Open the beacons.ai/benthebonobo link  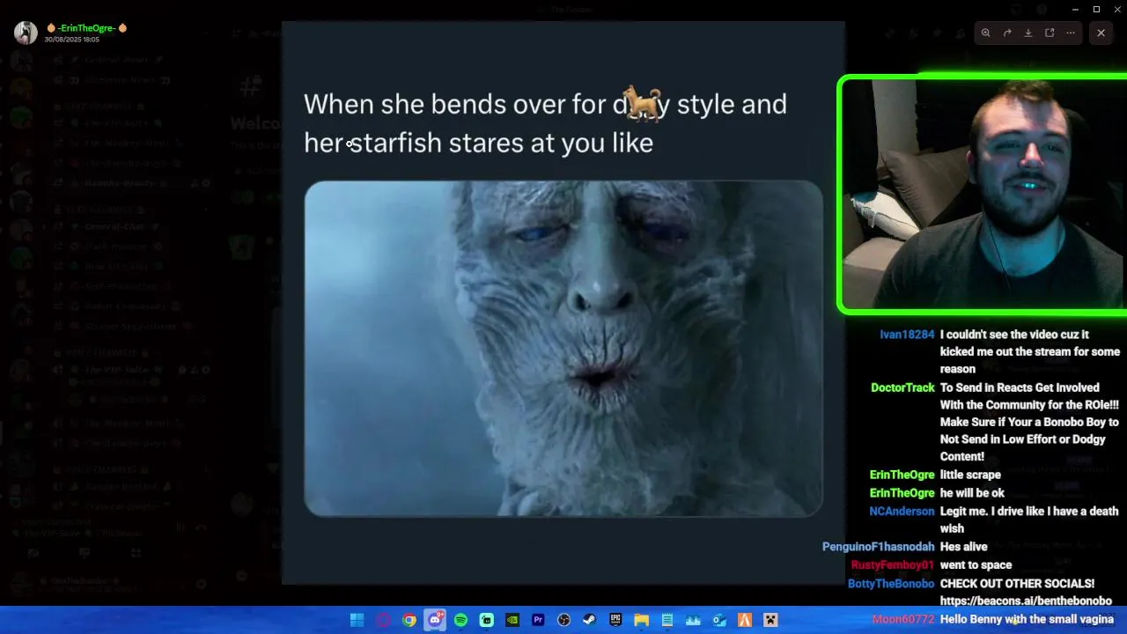1026,601
